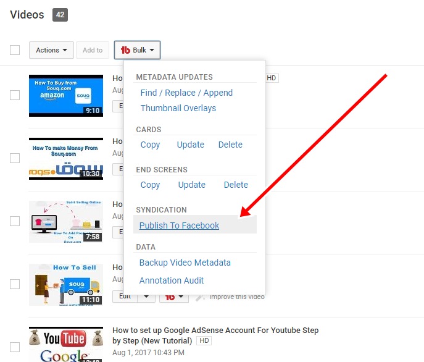424x362 pixels.
Task: Expand Edit dropdown arrow on How To Sell row
Action: pyautogui.click(x=146, y=297)
